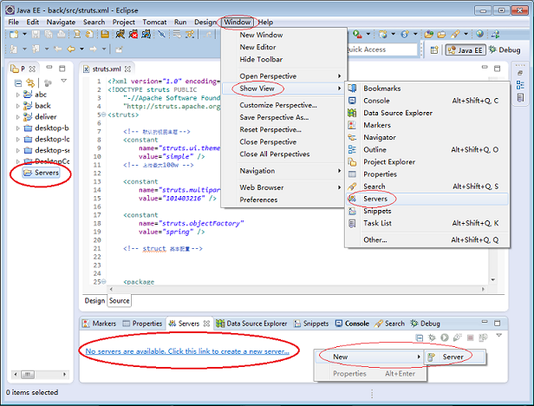Select the Java EE perspective button
This screenshot has height=406, width=534.
466,50
